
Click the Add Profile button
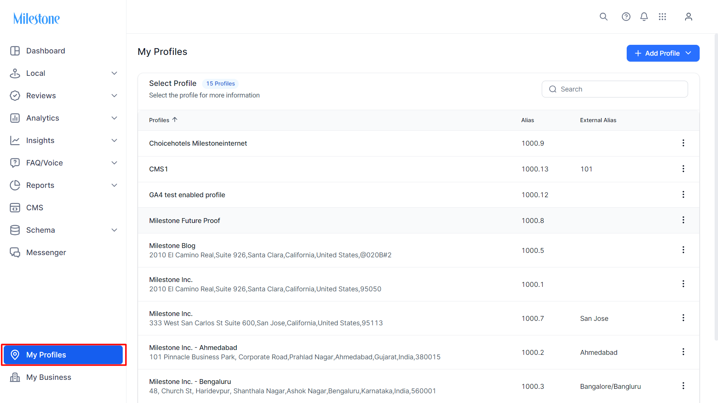click(x=663, y=53)
